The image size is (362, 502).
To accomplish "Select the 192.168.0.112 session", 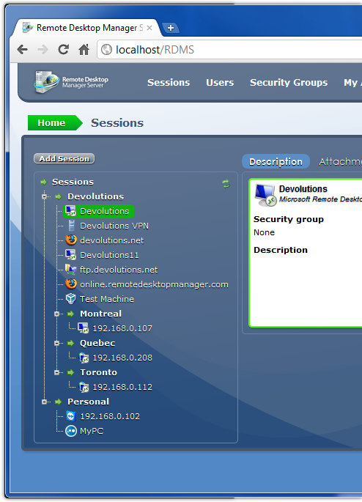I will (122, 387).
